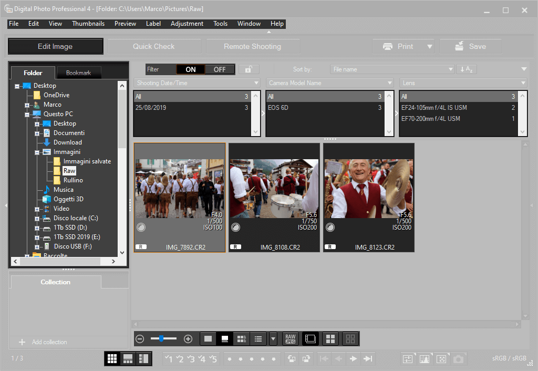The height and width of the screenshot is (371, 538).
Task: Collapse filter panel with top-right triangle
Action: coord(524,69)
